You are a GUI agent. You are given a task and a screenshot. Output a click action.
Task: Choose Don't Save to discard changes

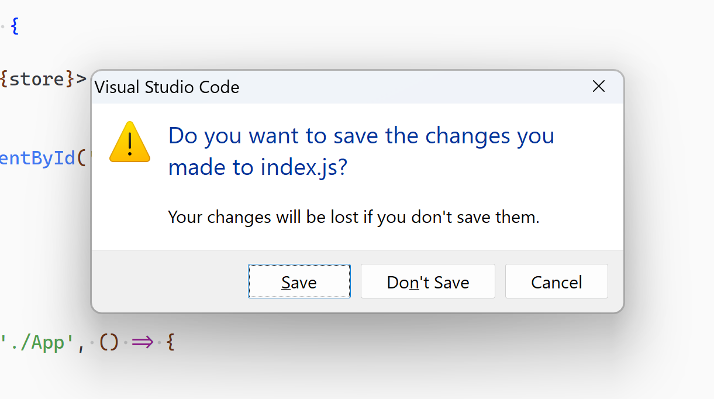(x=427, y=281)
